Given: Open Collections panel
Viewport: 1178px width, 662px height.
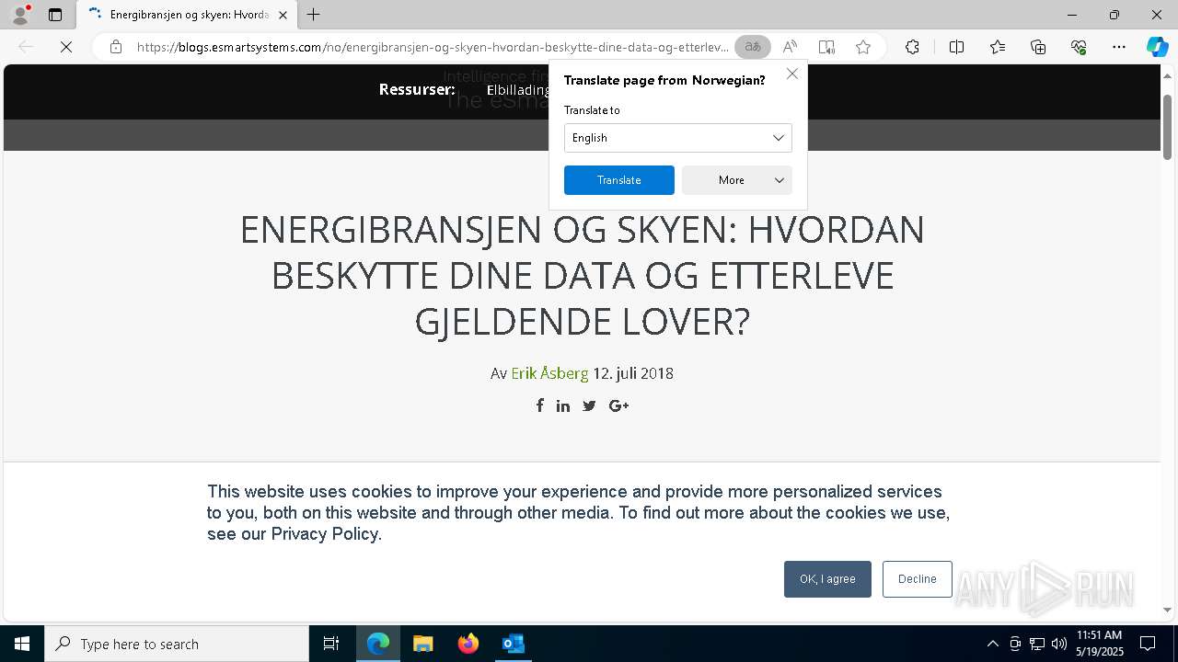Looking at the screenshot, I should (1038, 47).
